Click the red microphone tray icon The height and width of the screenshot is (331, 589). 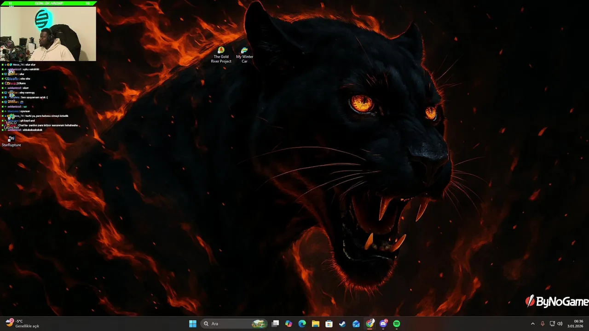(x=543, y=324)
